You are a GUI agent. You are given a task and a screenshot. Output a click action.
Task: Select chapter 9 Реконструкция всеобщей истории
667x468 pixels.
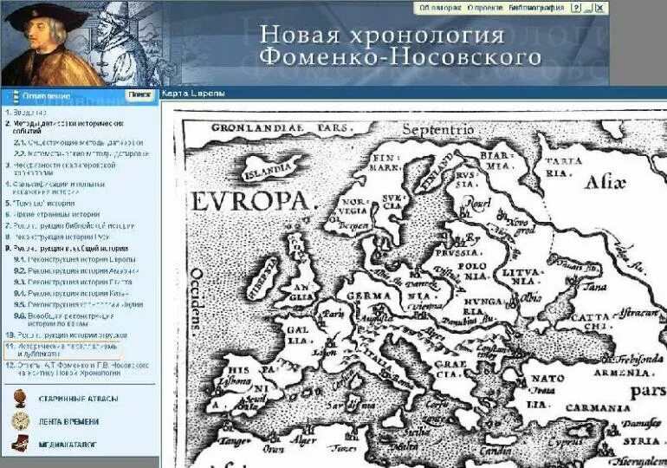pos(67,249)
